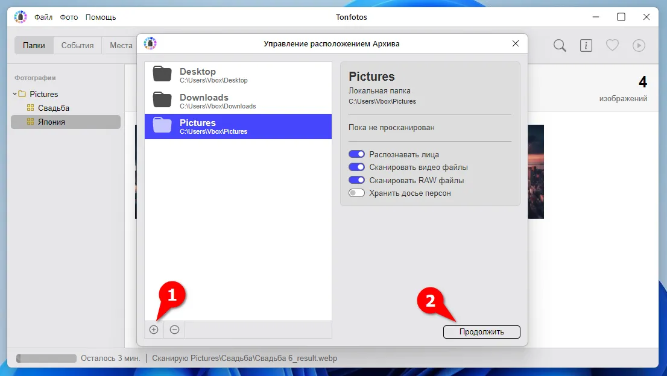The width and height of the screenshot is (667, 376).
Task: Open the Помощь menu
Action: tap(101, 17)
